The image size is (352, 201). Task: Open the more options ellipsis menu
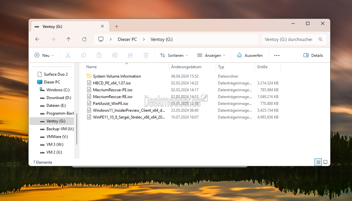coord(277,55)
